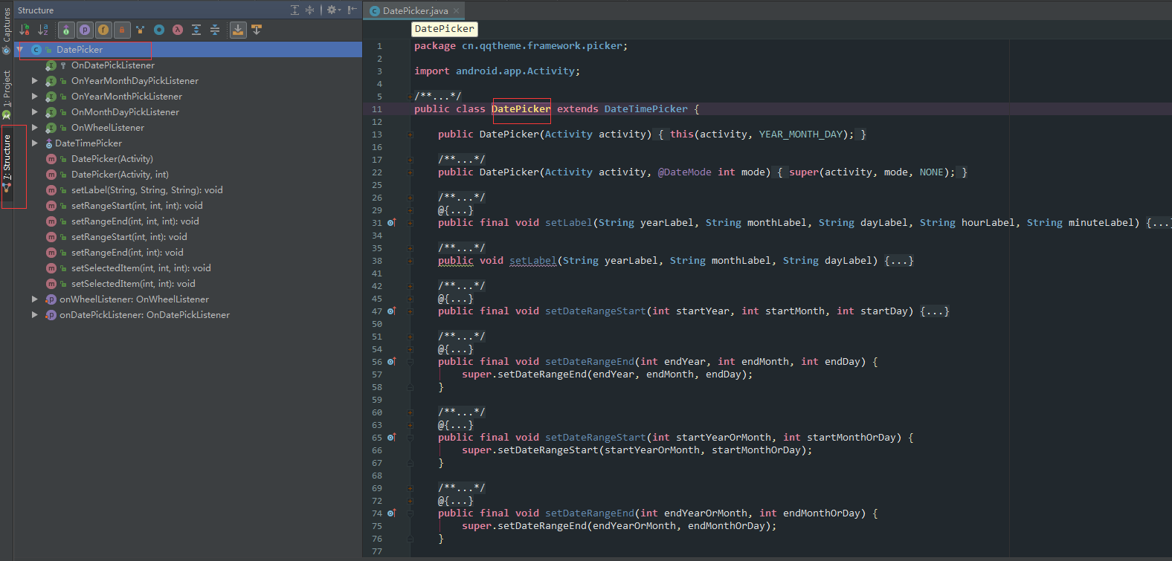The width and height of the screenshot is (1172, 561).
Task: Toggle Show non-public lock button
Action: pos(122,30)
